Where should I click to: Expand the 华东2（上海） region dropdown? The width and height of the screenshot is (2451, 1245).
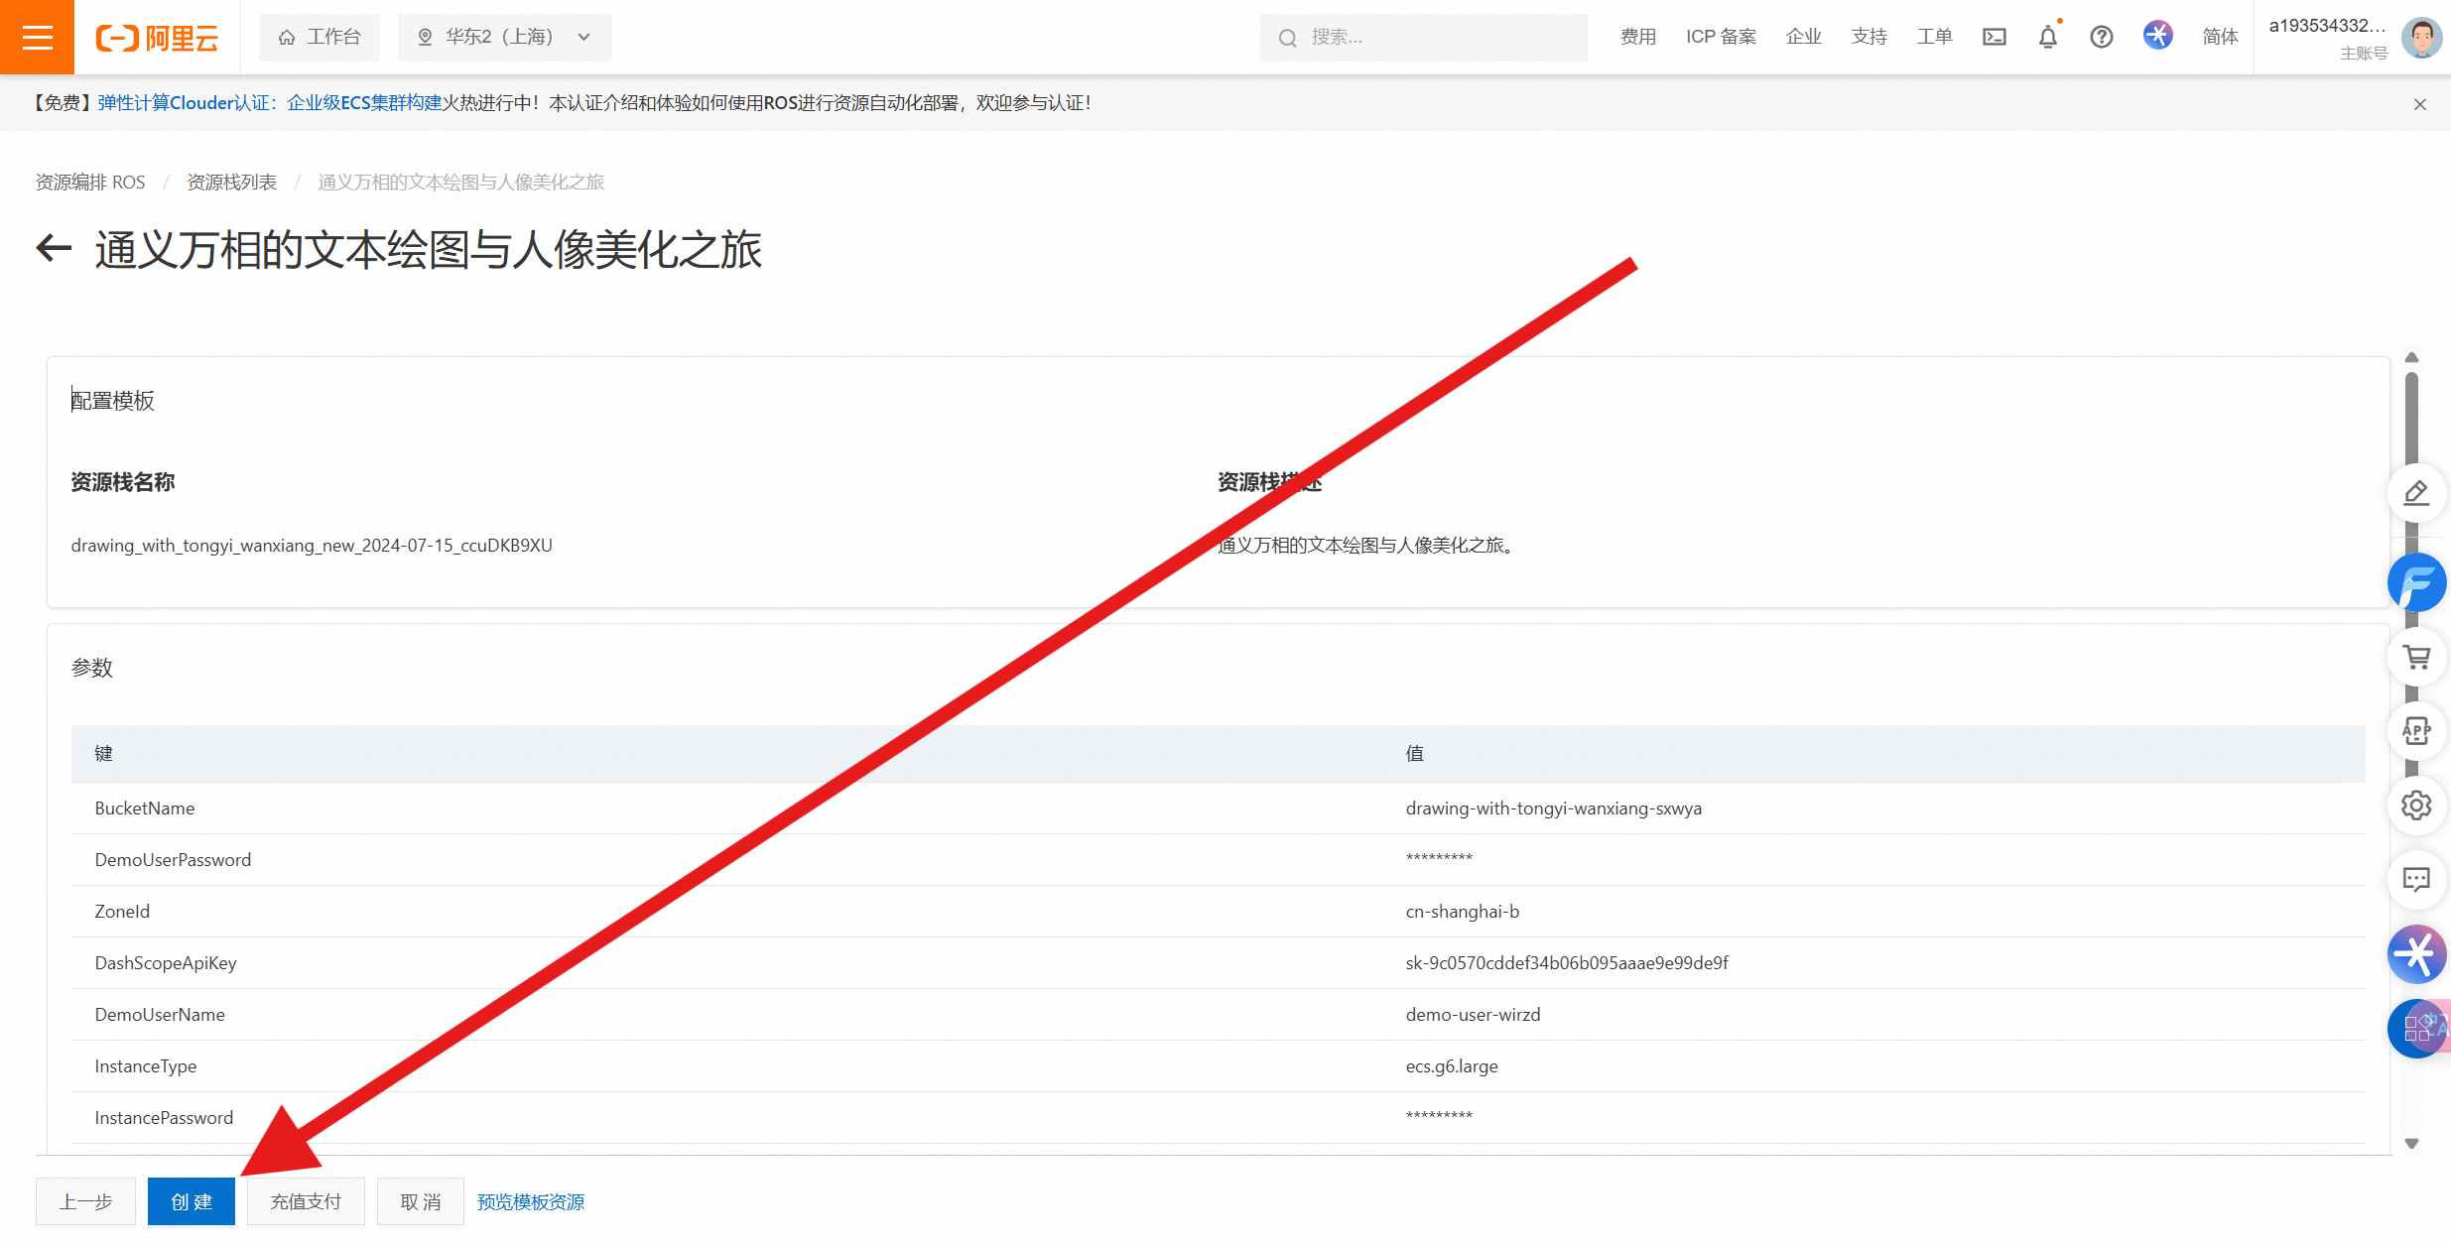(x=504, y=38)
